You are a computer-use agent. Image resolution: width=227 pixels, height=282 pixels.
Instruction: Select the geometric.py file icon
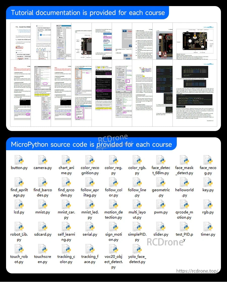pos(161,182)
